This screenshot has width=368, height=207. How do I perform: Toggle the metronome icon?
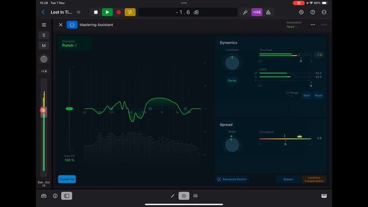click(x=269, y=12)
